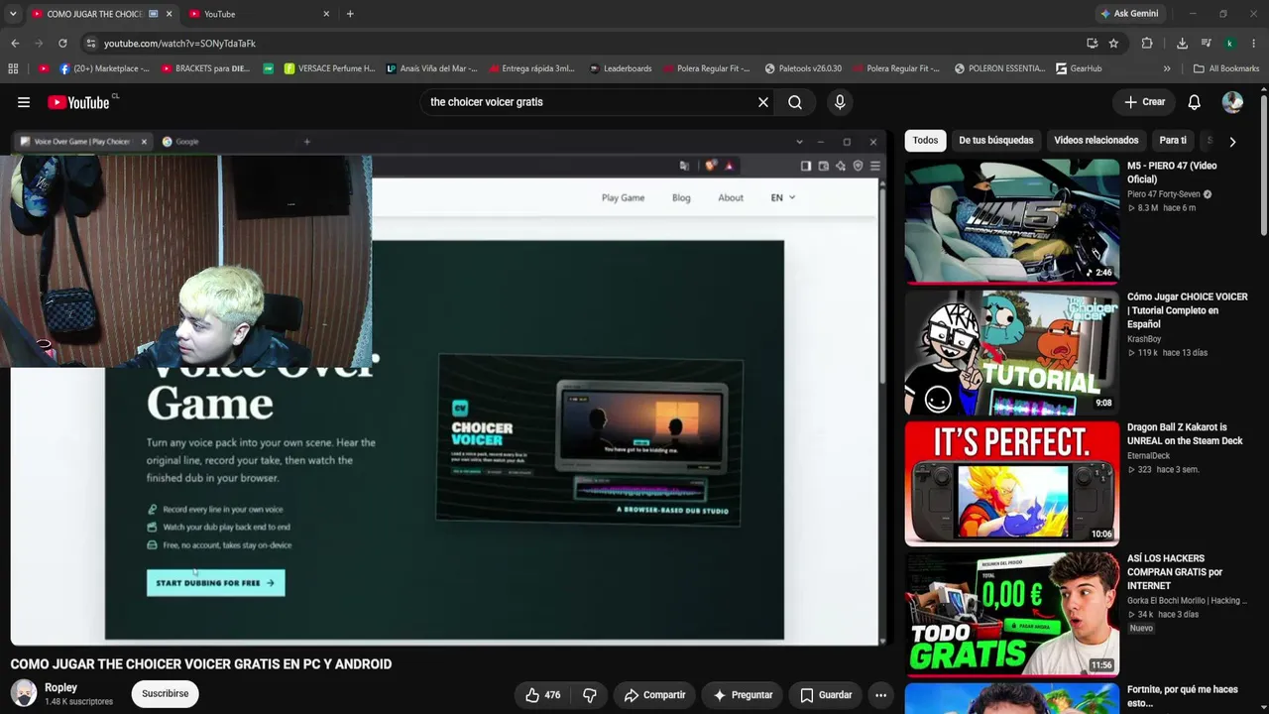The width and height of the screenshot is (1269, 714).
Task: Open the YouTube guide hamburger menu
Action: click(x=24, y=102)
